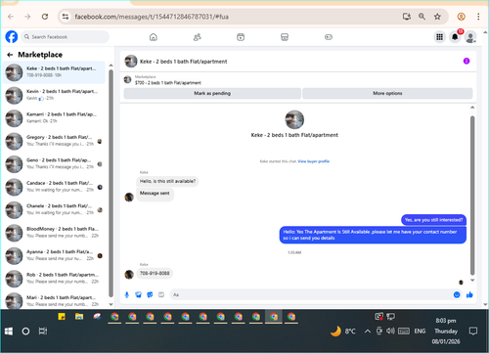This screenshot has width=489, height=353.
Task: Send a voice clip with microphone icon
Action: pos(127,294)
